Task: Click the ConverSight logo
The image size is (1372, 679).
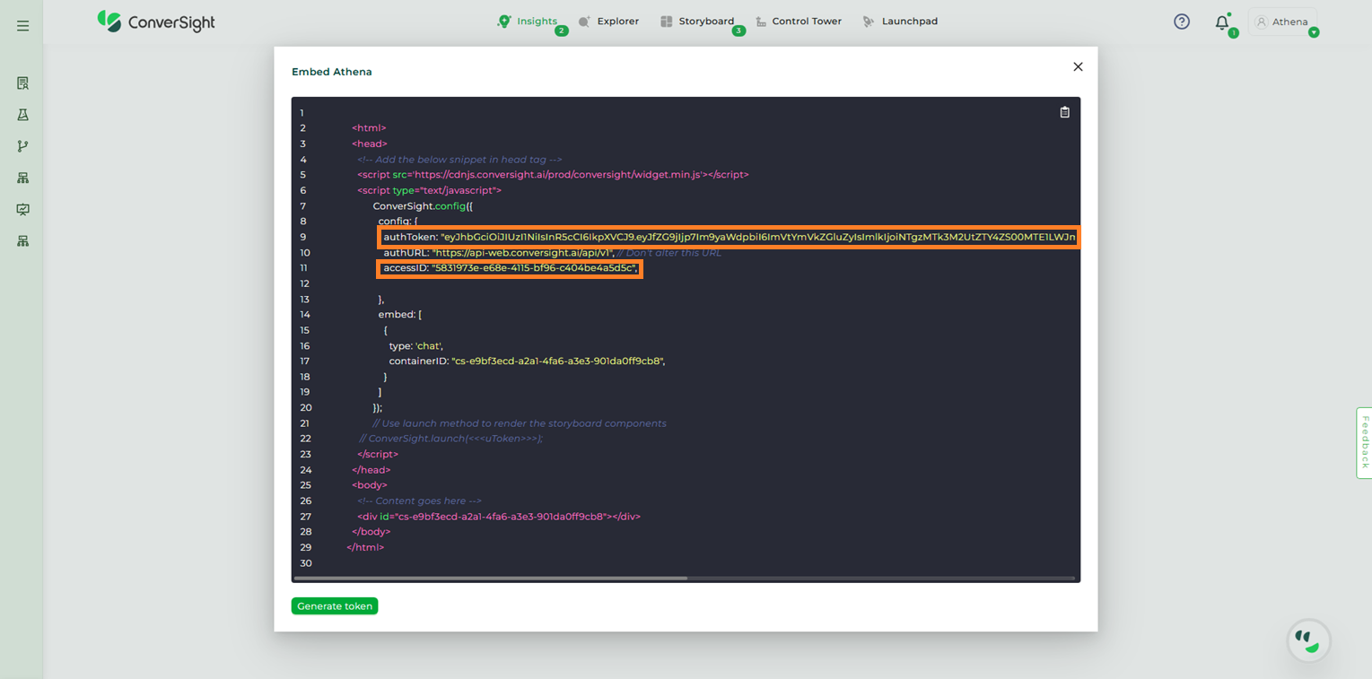Action: tap(156, 22)
